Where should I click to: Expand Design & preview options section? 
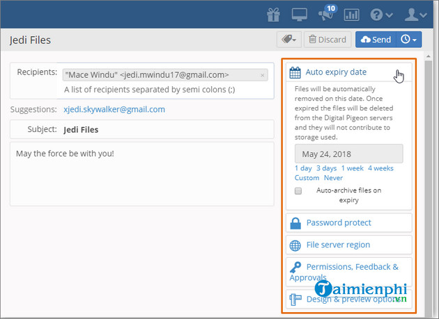click(347, 300)
